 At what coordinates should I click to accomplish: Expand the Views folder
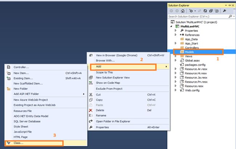175,56
